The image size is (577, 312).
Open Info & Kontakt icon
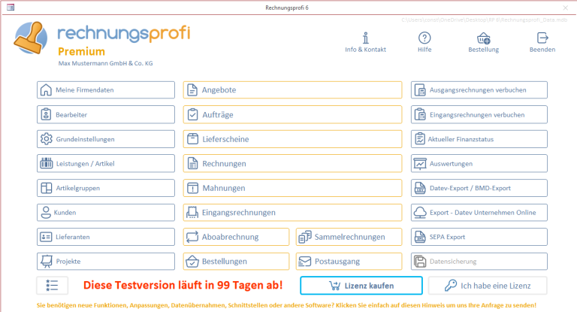coord(365,38)
